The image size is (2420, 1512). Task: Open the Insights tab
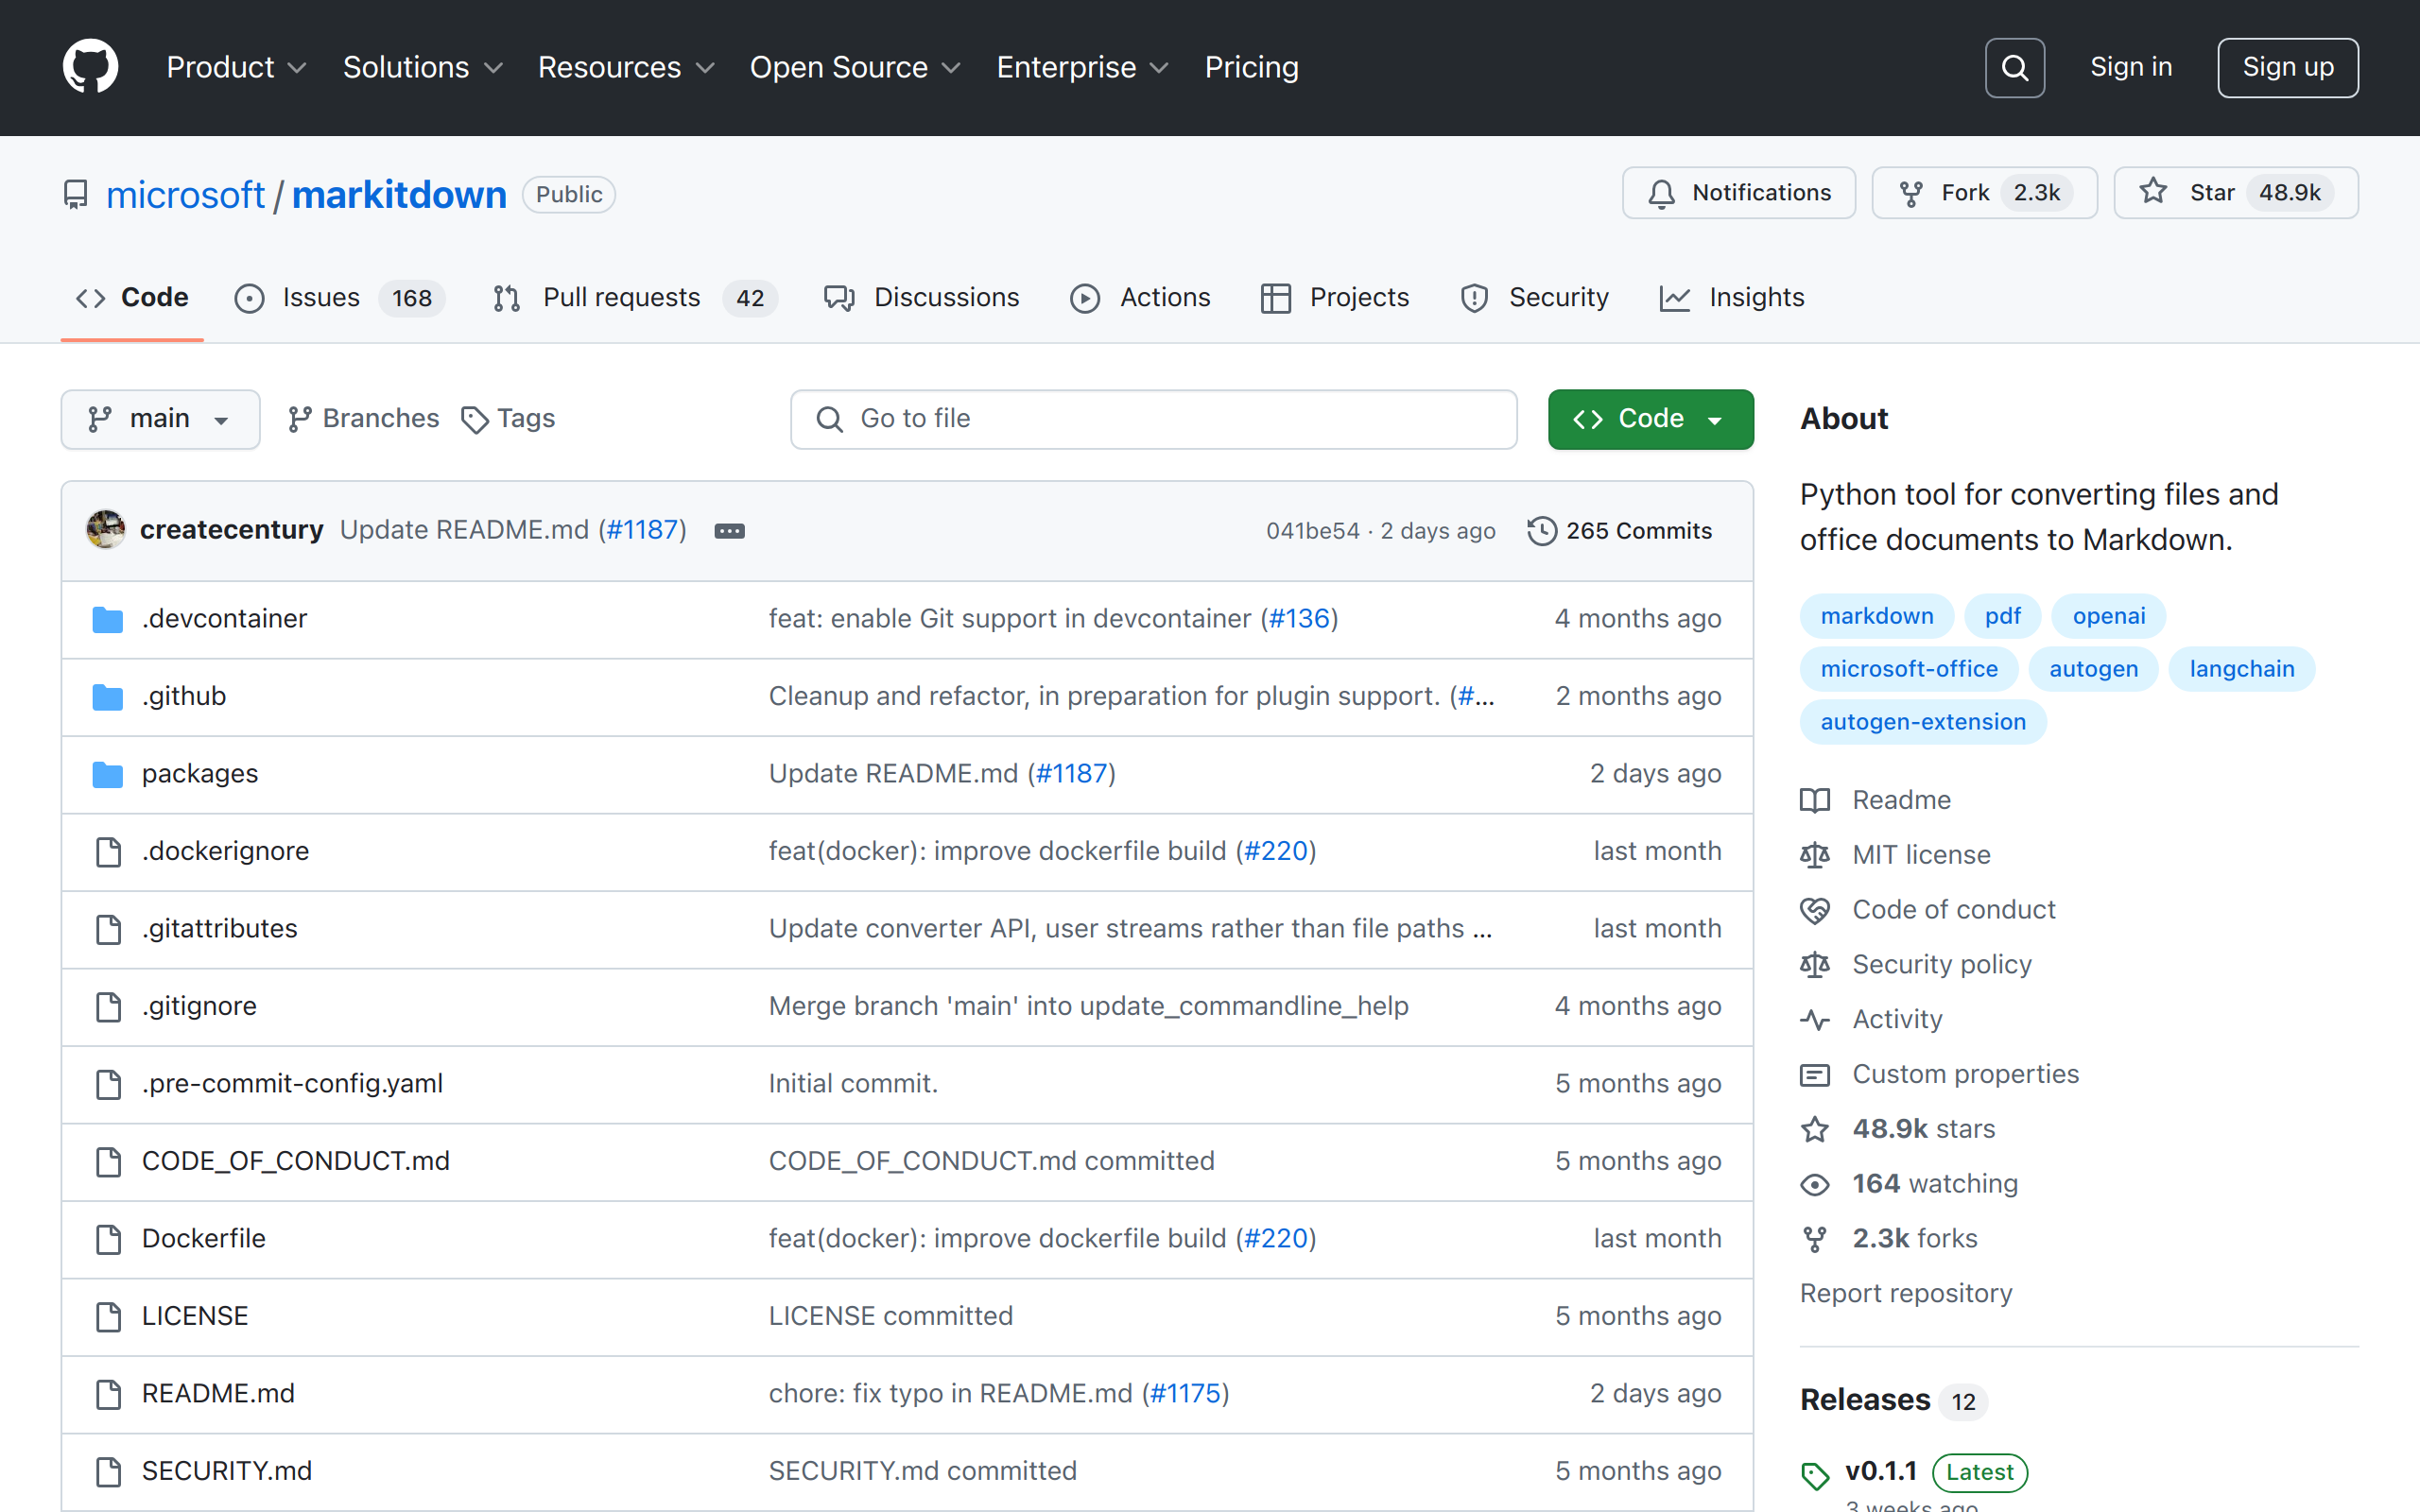tap(1732, 298)
